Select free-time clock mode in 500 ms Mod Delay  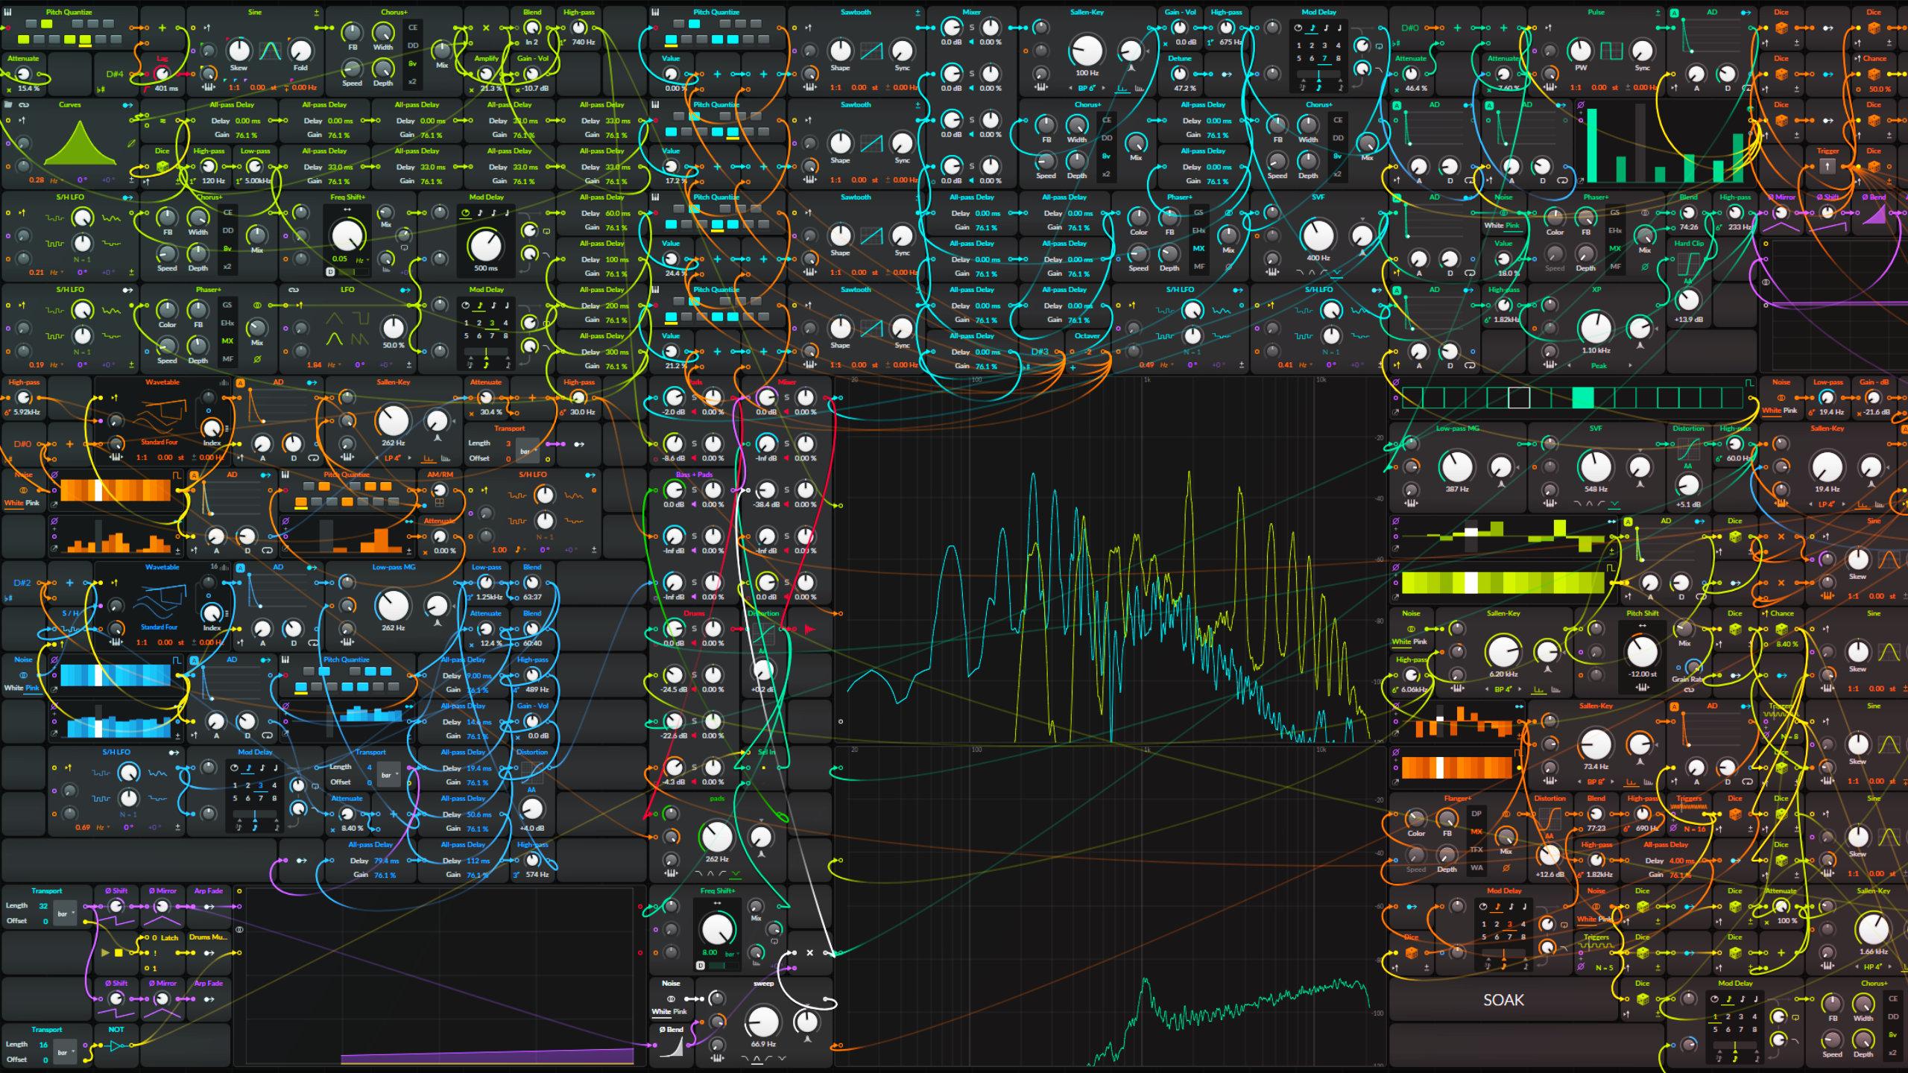(466, 213)
